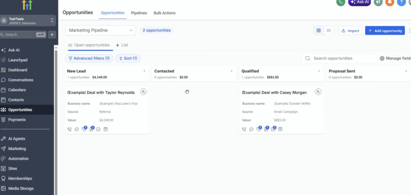411x195 pixels.
Task: Click the tags icon on Taylor Reynolds card
Action: pyautogui.click(x=84, y=129)
